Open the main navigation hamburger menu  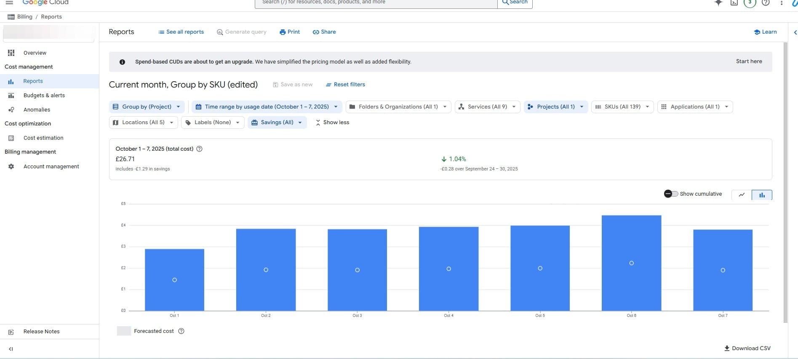coord(9,3)
